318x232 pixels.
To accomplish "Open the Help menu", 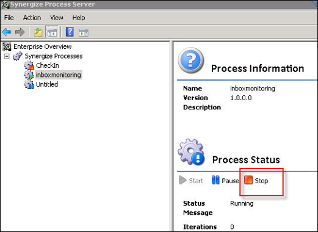I will (79, 18).
